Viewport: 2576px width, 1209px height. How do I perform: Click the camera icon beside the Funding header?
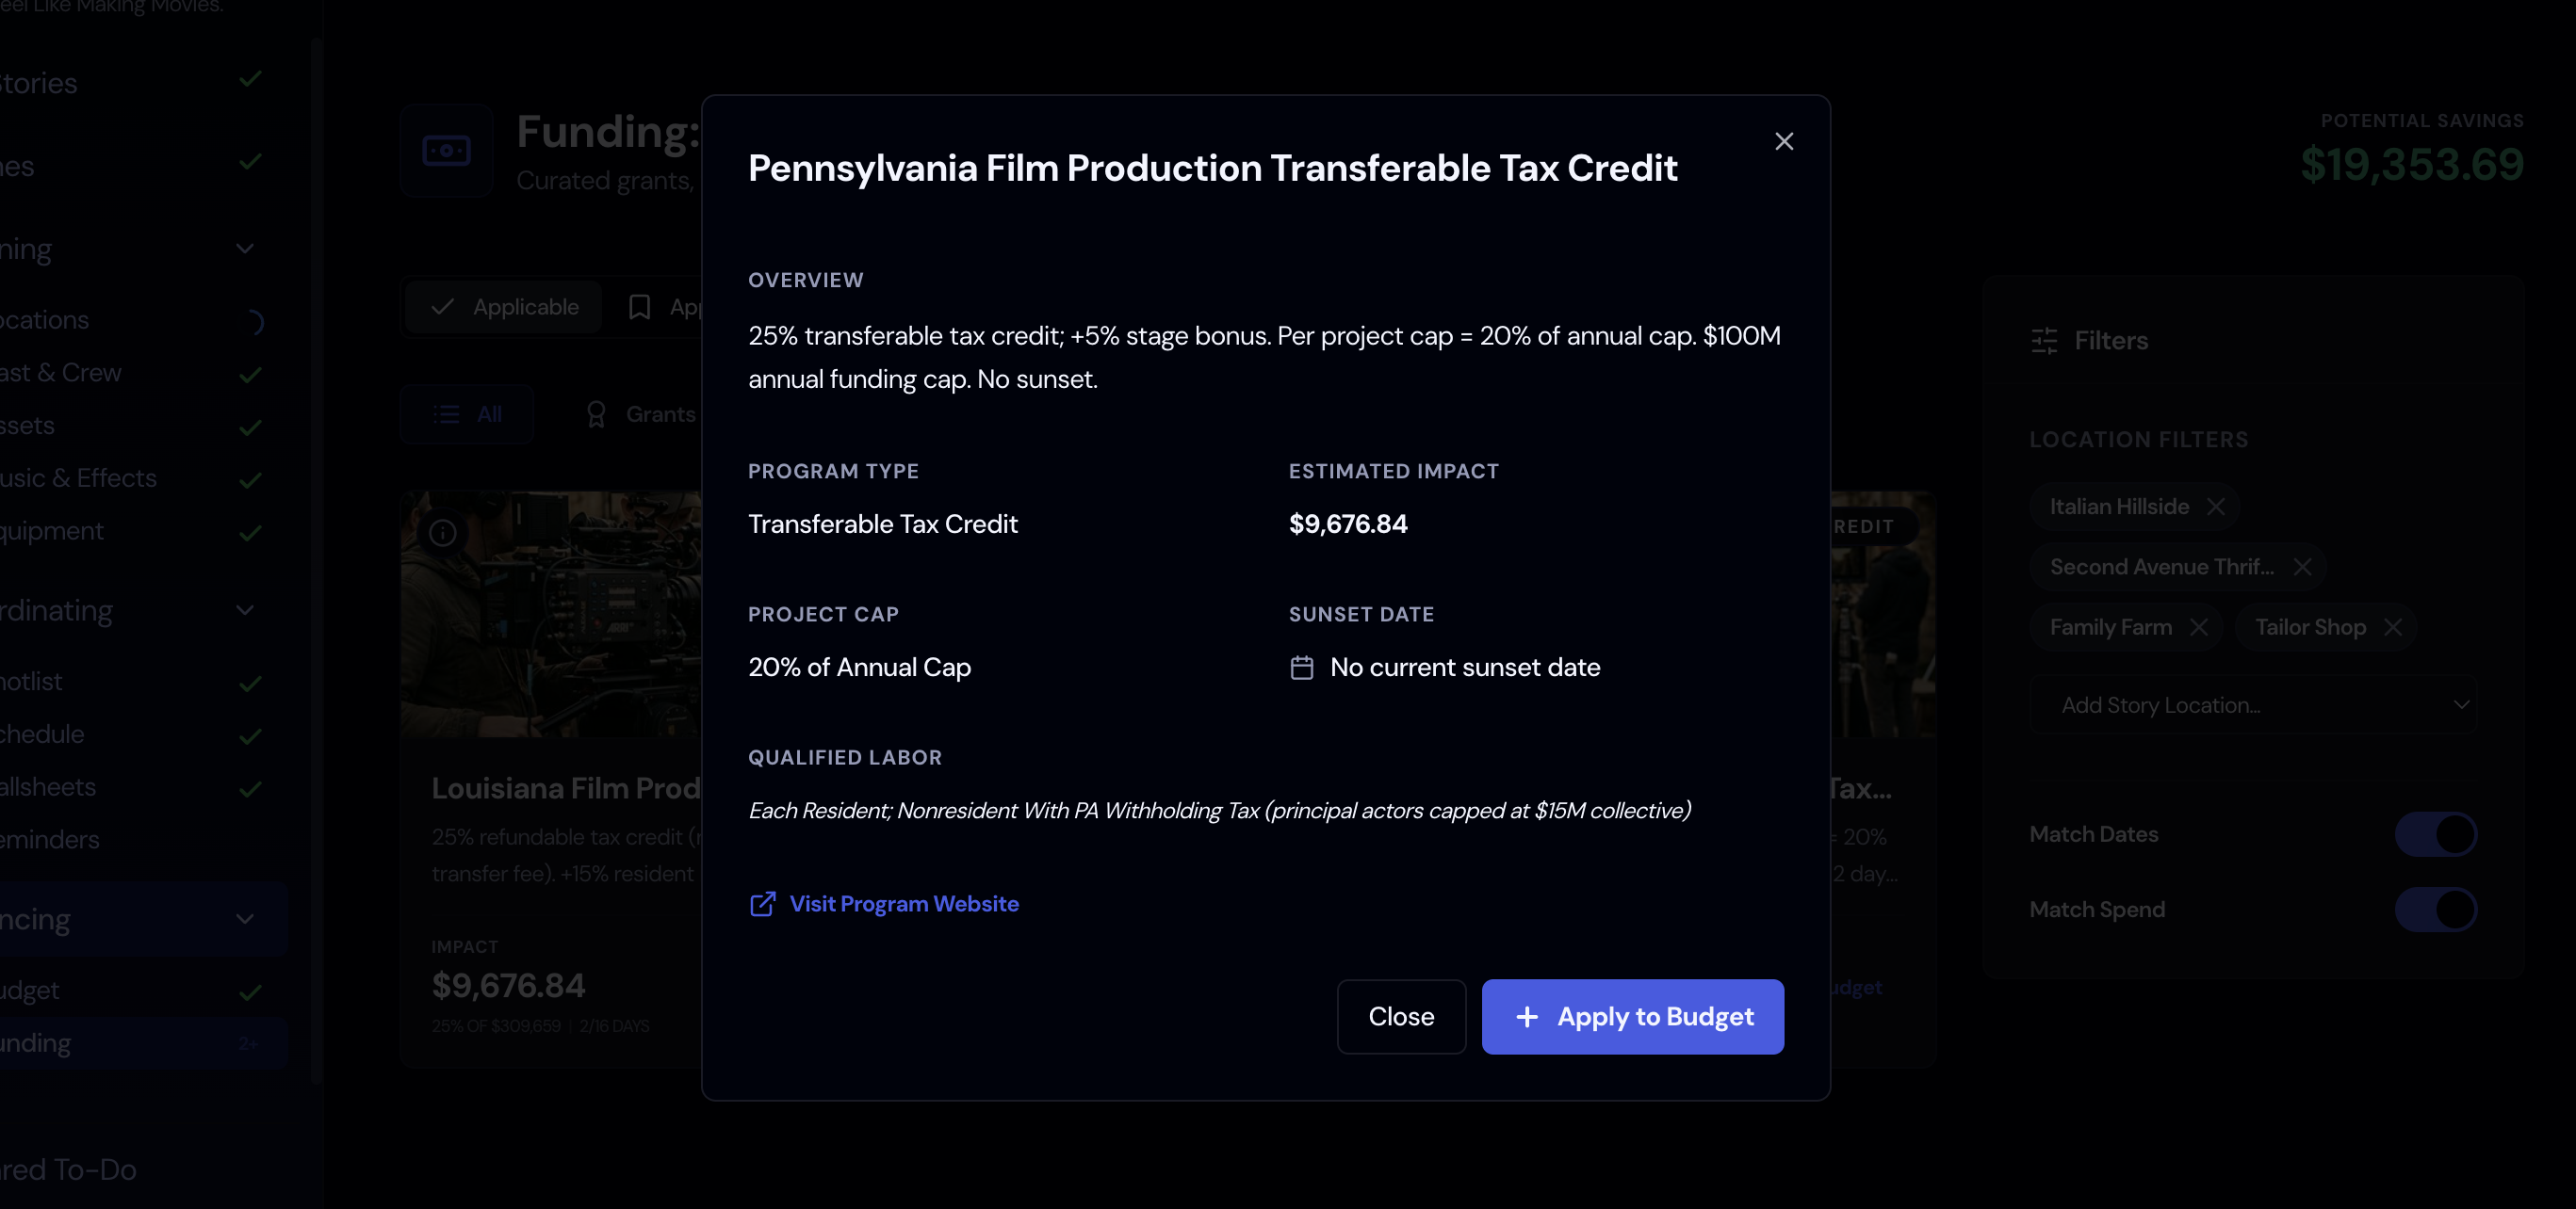[447, 150]
